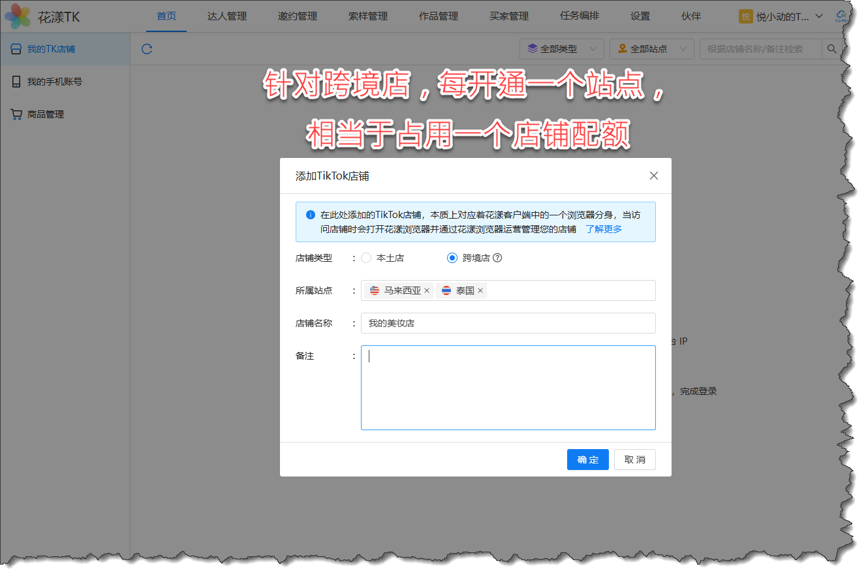Click the 泰国 tag text
868x579 pixels.
465,290
